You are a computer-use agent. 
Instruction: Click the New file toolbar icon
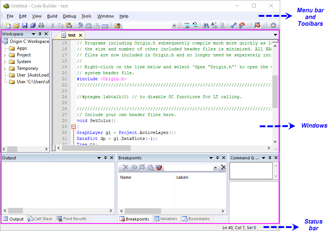pos(8,25)
